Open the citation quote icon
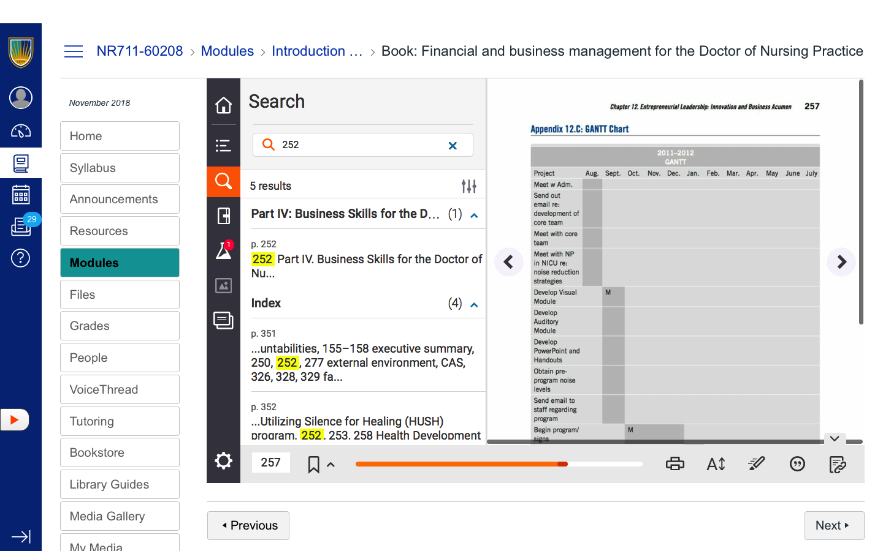The image size is (883, 551). coord(797,464)
